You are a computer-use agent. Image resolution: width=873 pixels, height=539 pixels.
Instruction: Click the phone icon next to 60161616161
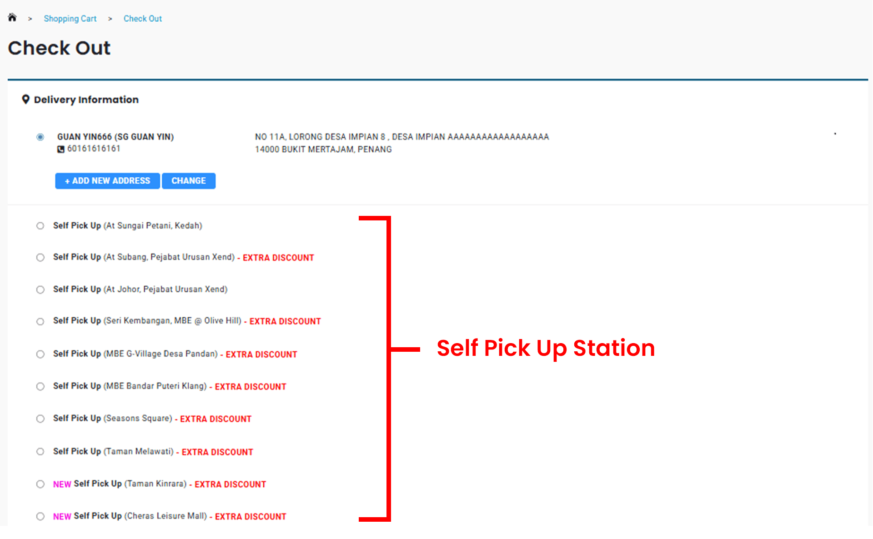click(x=61, y=149)
